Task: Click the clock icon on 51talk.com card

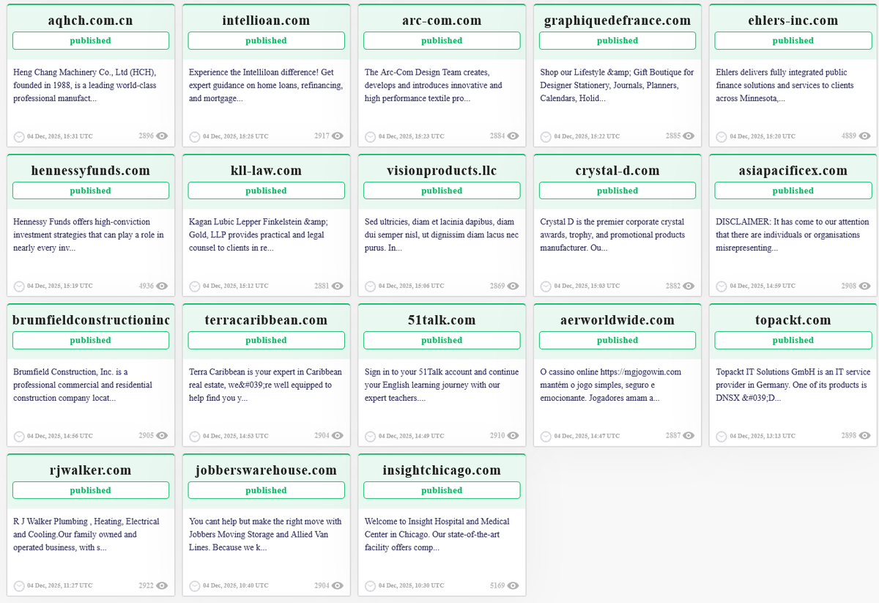Action: point(371,437)
